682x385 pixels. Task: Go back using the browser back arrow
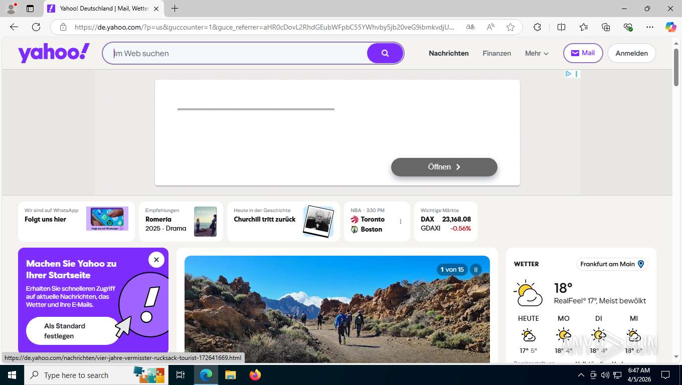[x=14, y=27]
